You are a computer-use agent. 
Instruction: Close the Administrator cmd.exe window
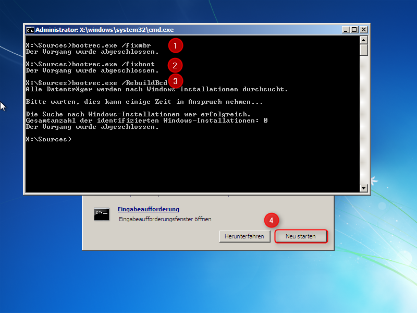pos(363,30)
